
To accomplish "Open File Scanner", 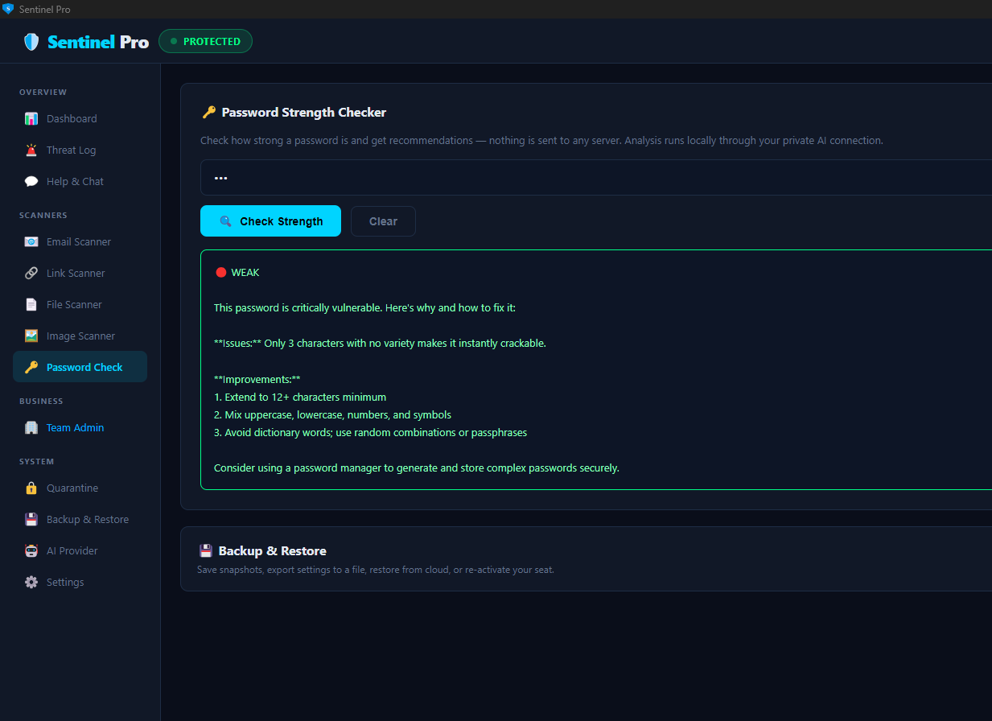I will [80, 304].
